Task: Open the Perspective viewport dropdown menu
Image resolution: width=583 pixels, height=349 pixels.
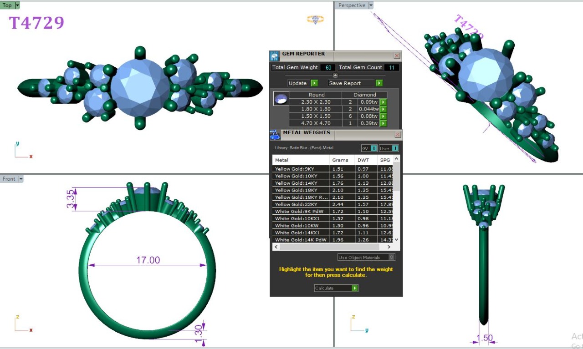Action: click(371, 5)
